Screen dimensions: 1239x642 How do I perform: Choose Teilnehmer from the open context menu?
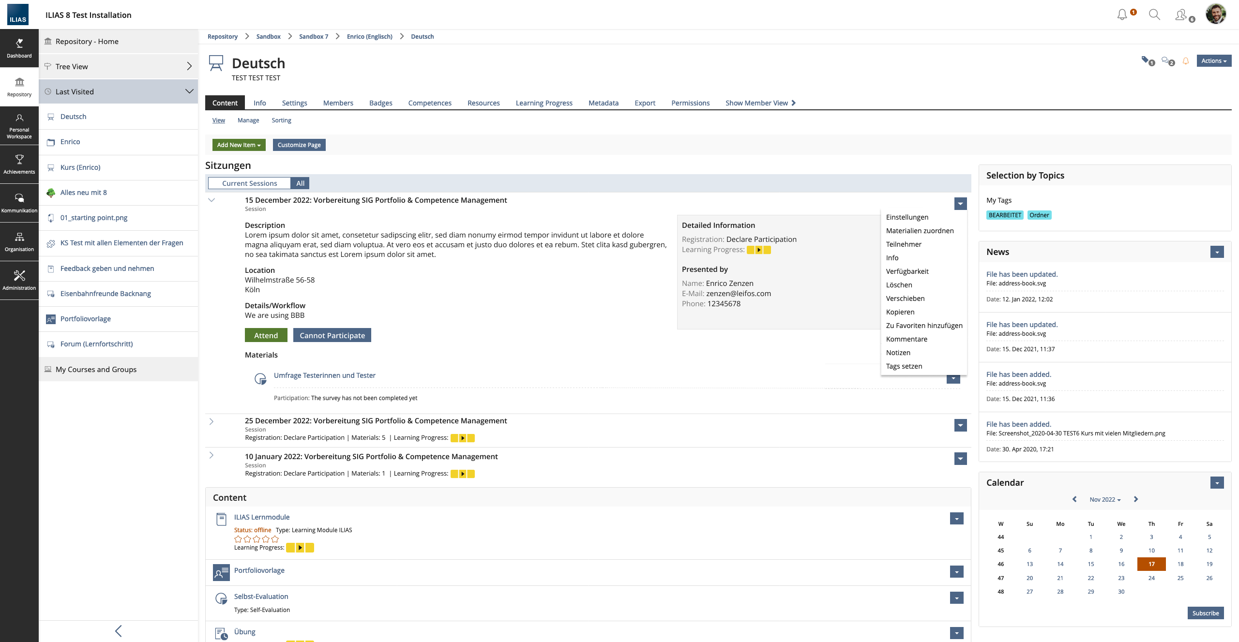(x=904, y=244)
